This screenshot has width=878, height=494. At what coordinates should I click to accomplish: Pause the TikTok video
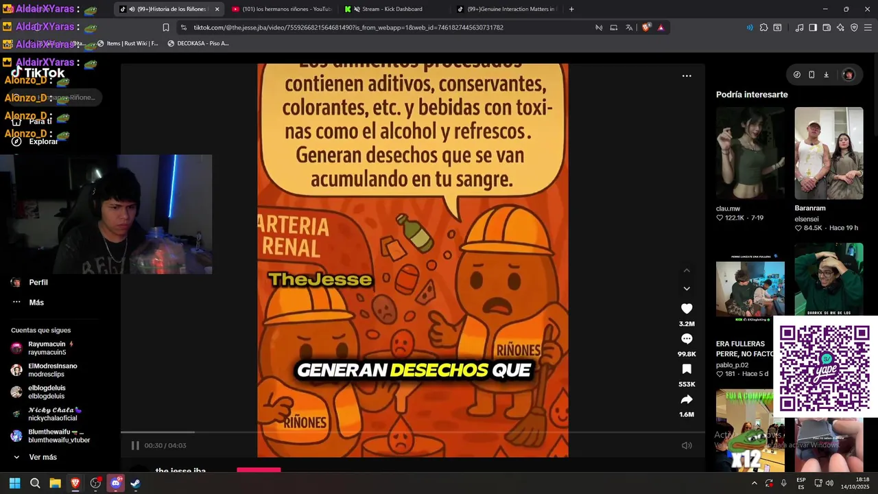point(135,445)
